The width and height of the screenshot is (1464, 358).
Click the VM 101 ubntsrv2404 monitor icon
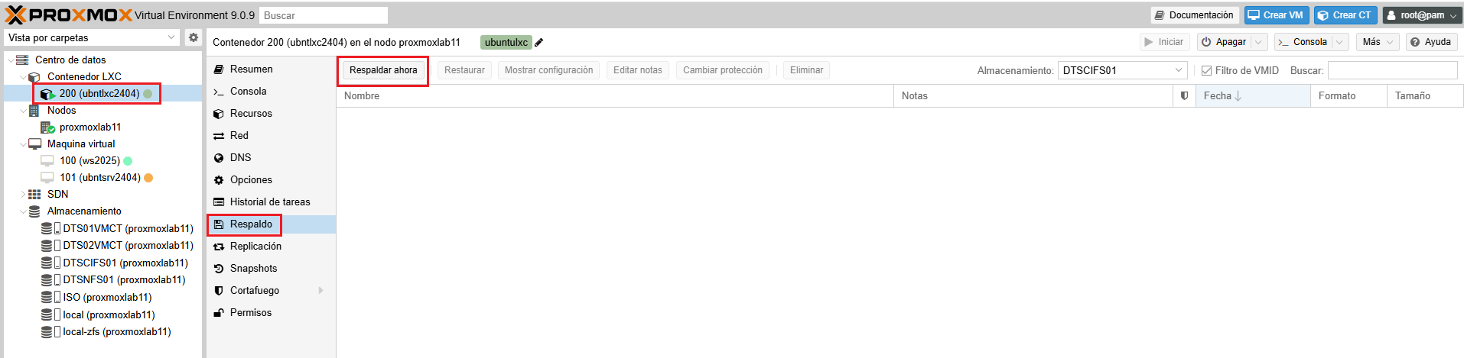tap(47, 178)
